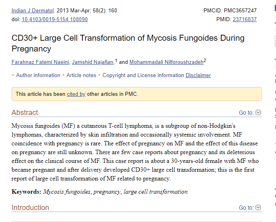The height and width of the screenshot is (222, 276).
Task: Expand the Article notes section
Action: tap(81, 75)
